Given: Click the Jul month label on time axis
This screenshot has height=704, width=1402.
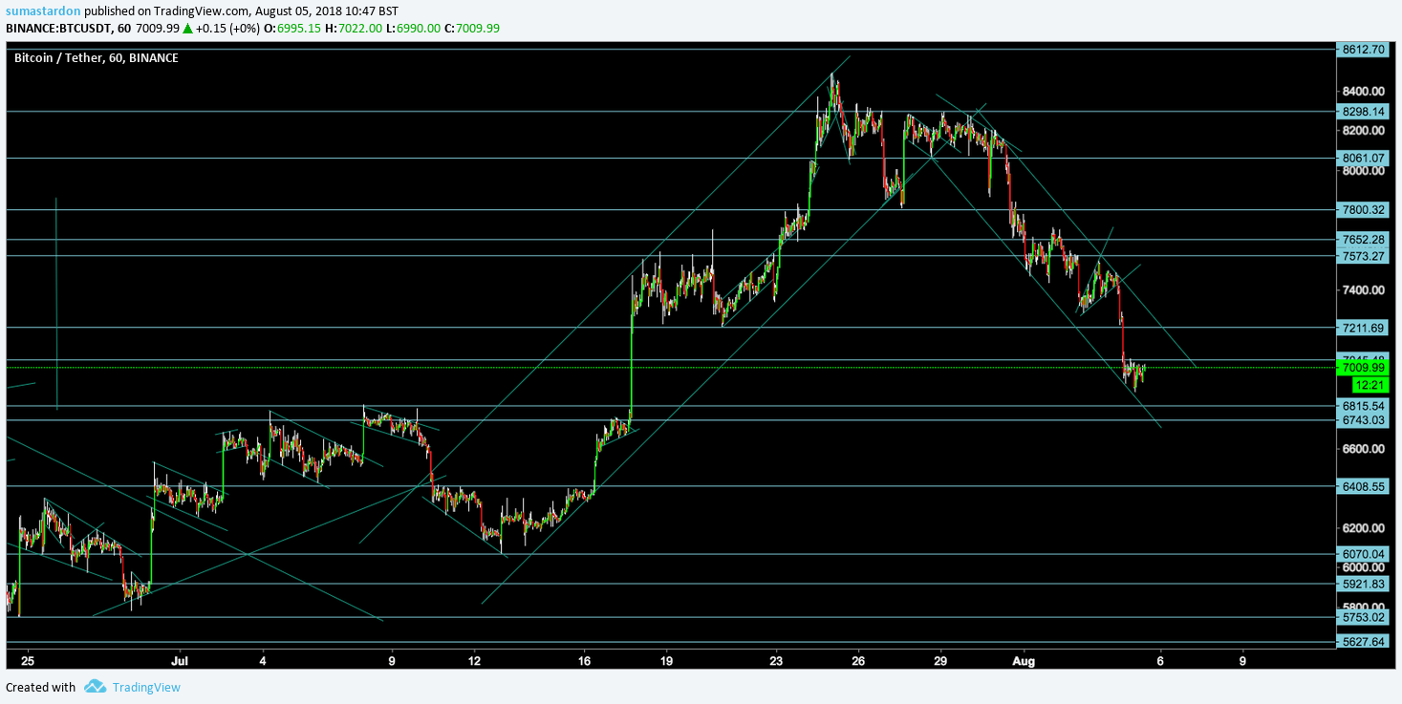Looking at the screenshot, I should click(x=179, y=660).
